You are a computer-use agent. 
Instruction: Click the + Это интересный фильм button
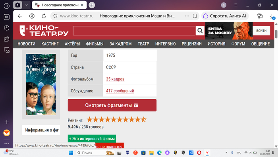click(92, 139)
